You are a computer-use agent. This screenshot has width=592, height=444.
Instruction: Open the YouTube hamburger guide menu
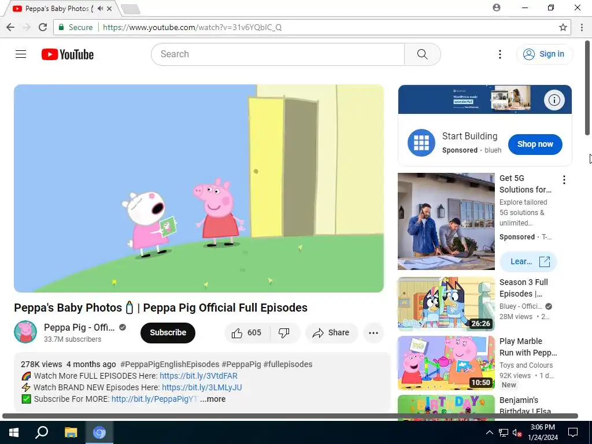point(21,54)
